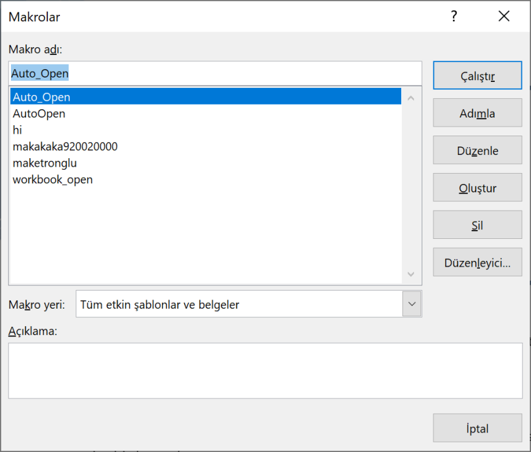Viewport: 531px width, 452px height.
Task: Delete the selected macro with Sil
Action: click(x=477, y=225)
